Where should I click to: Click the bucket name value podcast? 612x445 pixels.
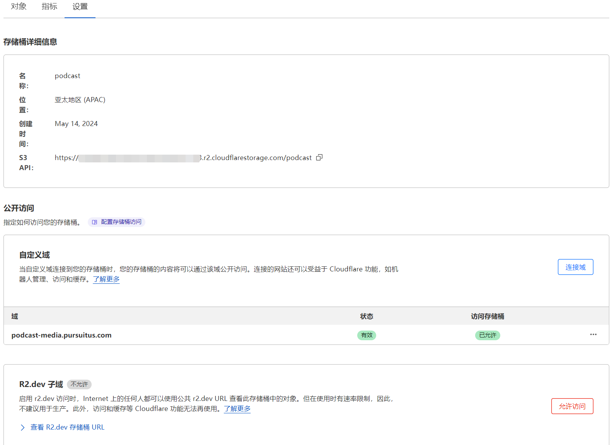(x=68, y=76)
